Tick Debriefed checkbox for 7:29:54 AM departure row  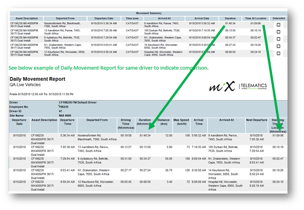(x=278, y=39)
